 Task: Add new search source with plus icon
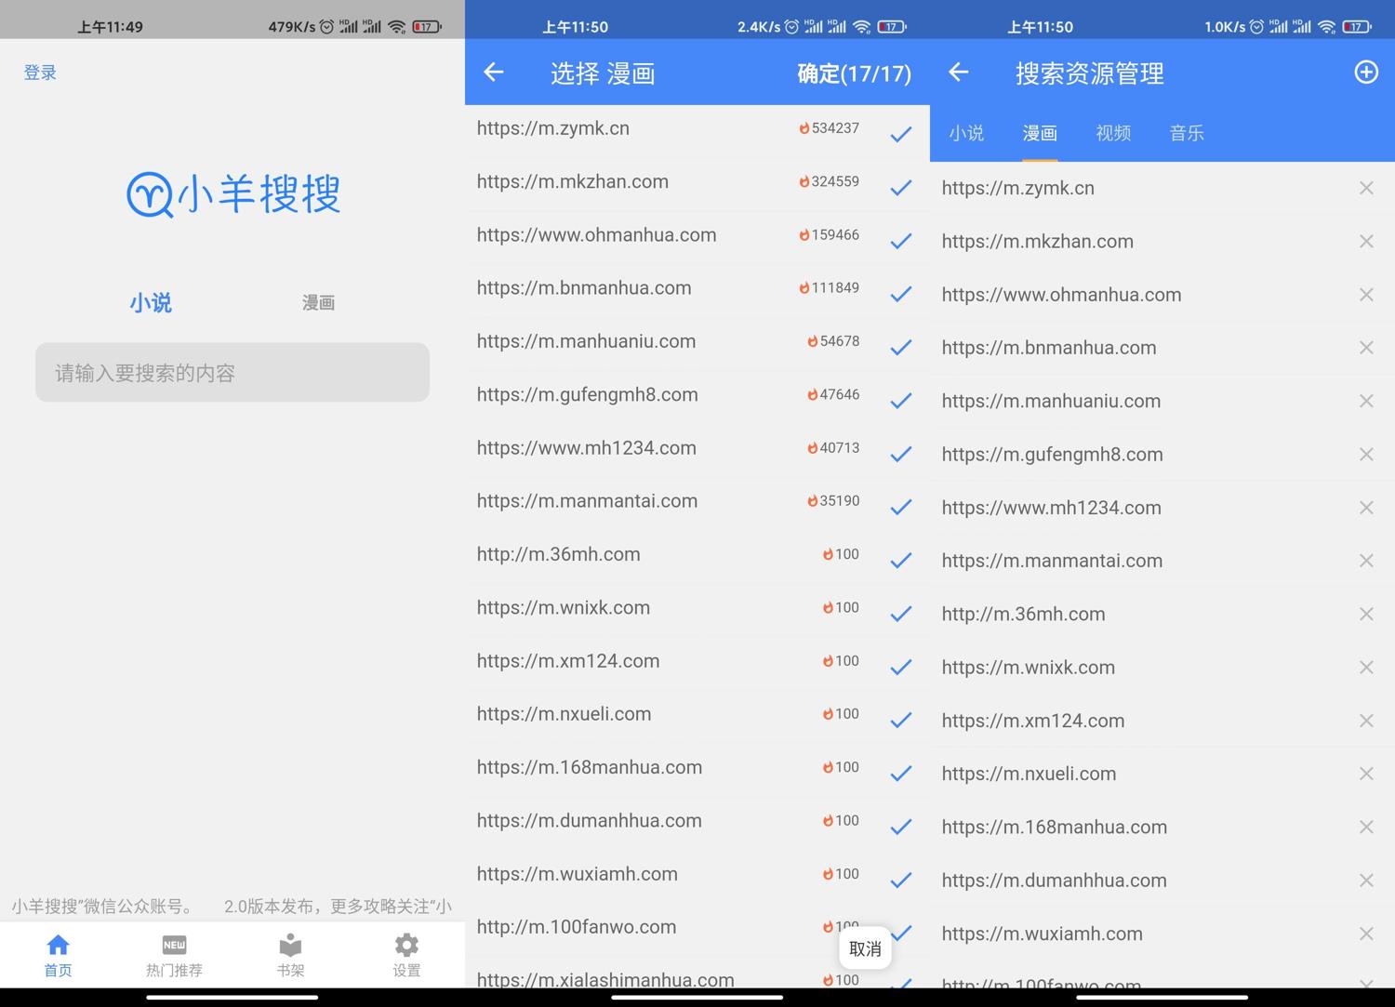point(1365,73)
